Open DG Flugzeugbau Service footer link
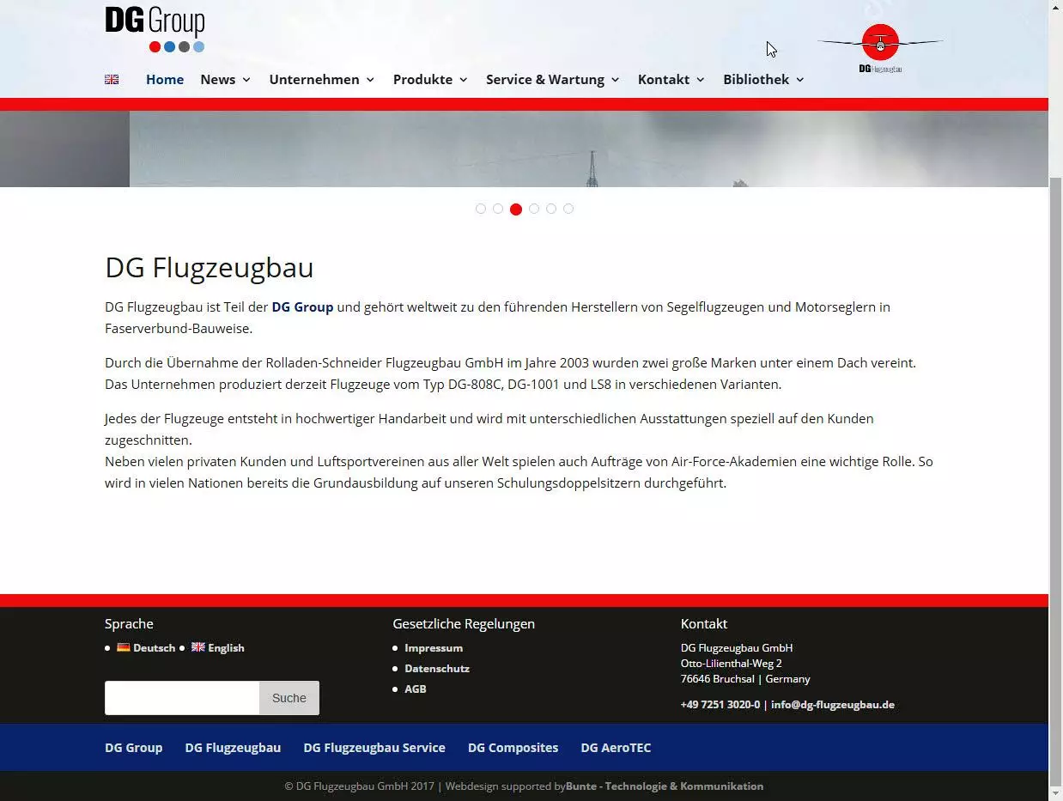The image size is (1063, 801). 374,748
